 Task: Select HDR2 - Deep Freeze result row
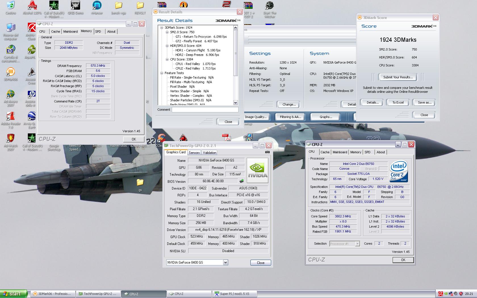click(197, 55)
